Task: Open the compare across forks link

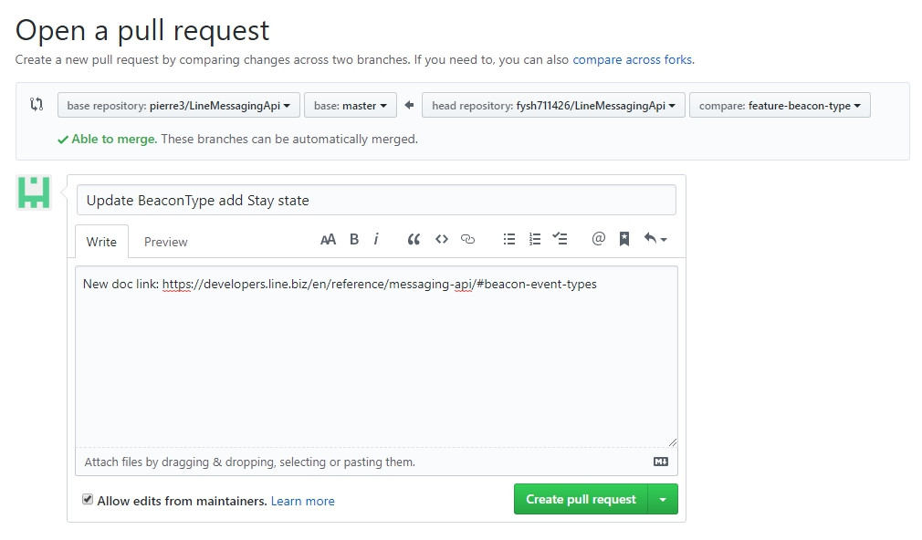Action: [x=633, y=60]
